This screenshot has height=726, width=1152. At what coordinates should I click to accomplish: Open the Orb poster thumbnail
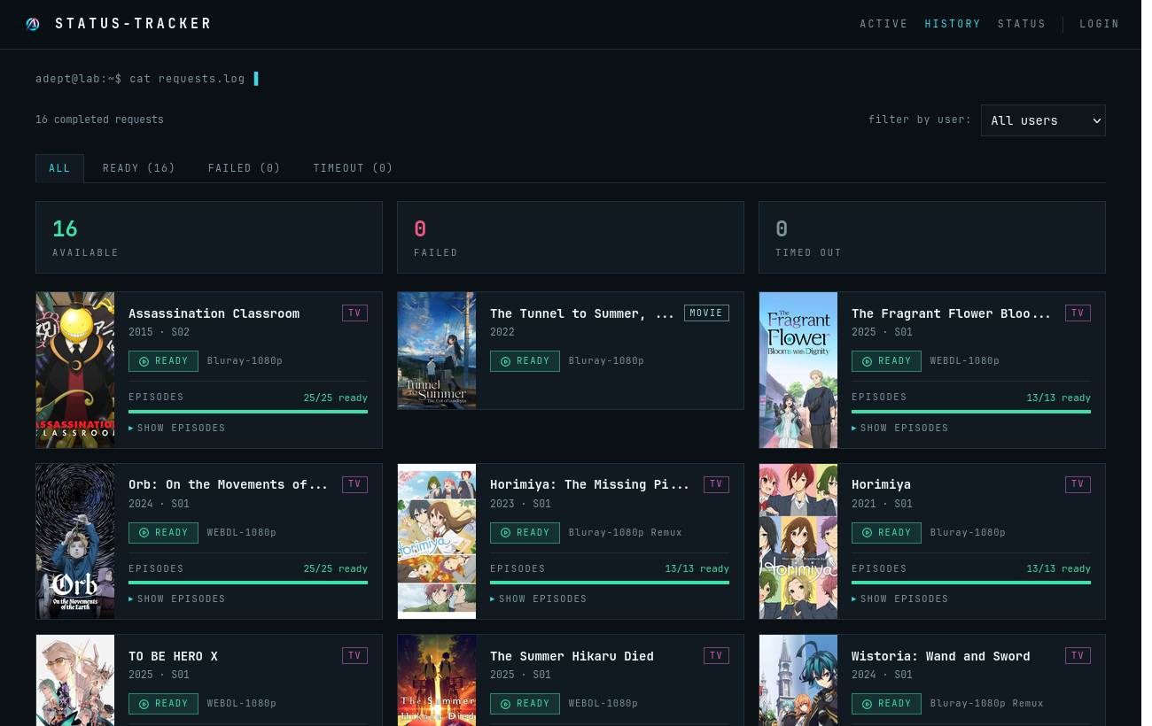pos(75,541)
